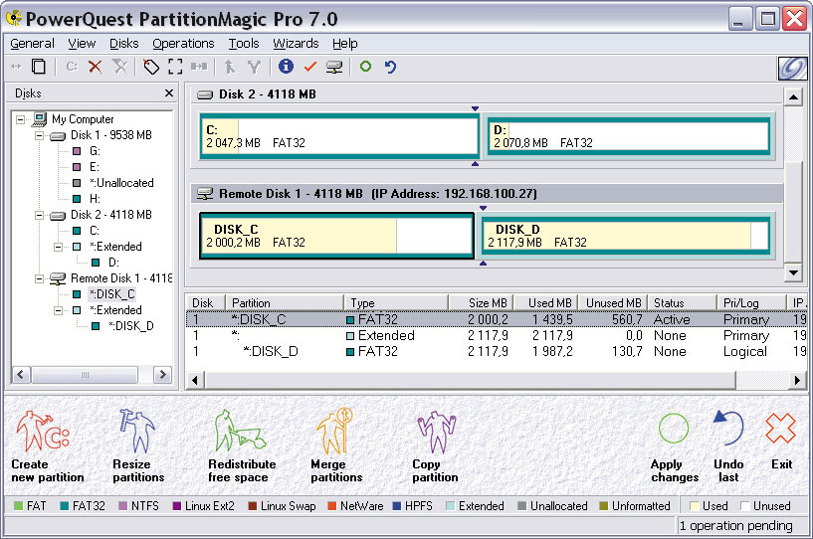
Task: Click the label partition tag toolbar icon
Action: click(x=151, y=67)
